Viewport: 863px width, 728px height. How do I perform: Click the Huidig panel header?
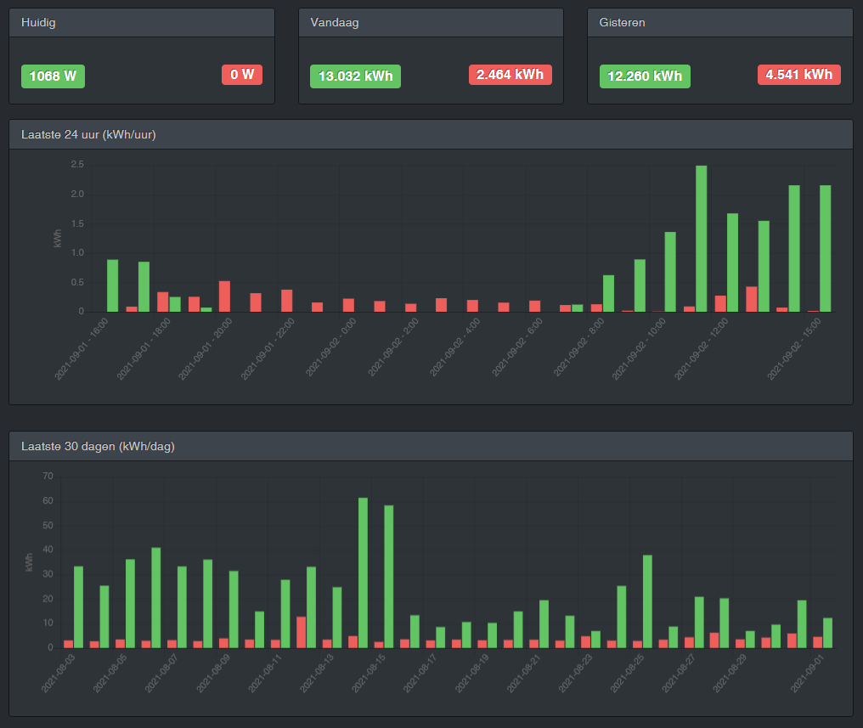point(142,23)
